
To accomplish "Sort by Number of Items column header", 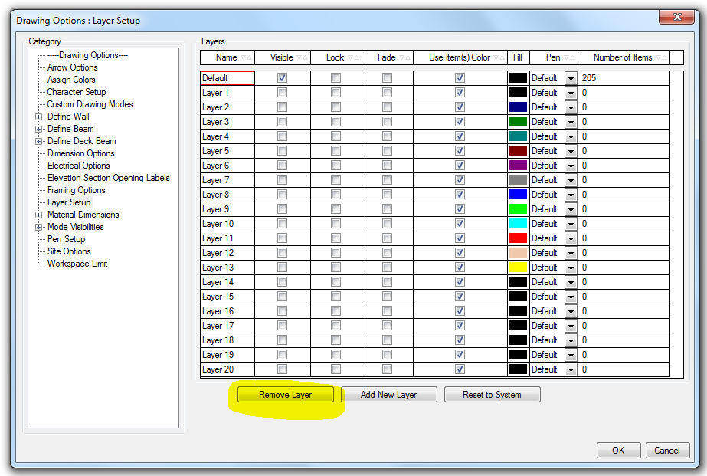I will click(624, 57).
